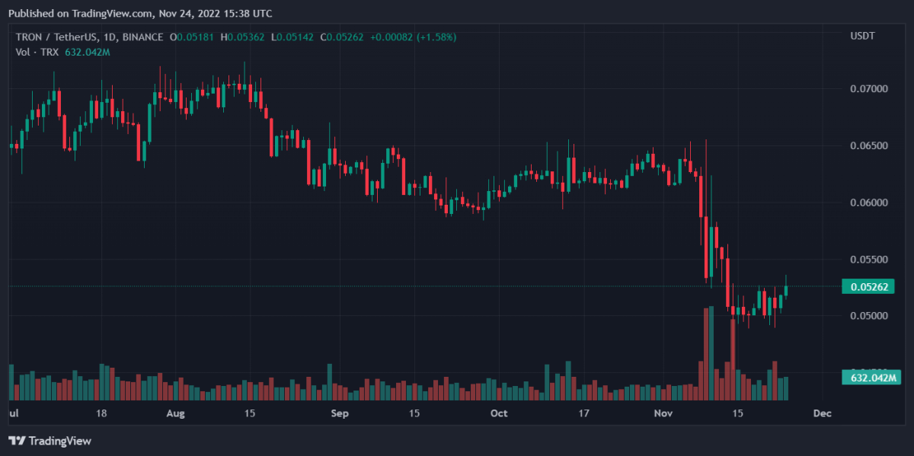This screenshot has width=914, height=456.
Task: Click the Oct marker on the date axis
Action: 498,413
